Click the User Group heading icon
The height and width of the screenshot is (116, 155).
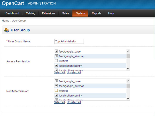(7, 30)
